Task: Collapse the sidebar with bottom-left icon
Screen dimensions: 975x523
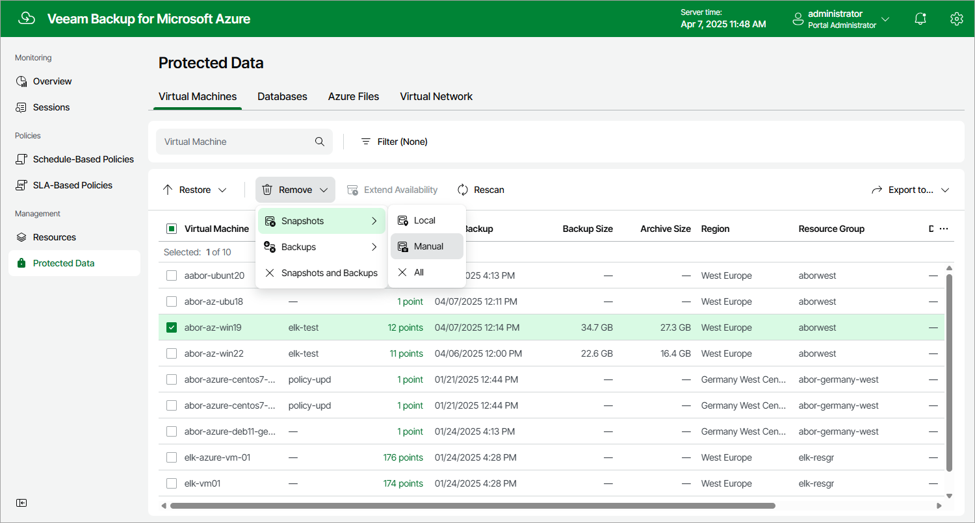Action: 21,503
